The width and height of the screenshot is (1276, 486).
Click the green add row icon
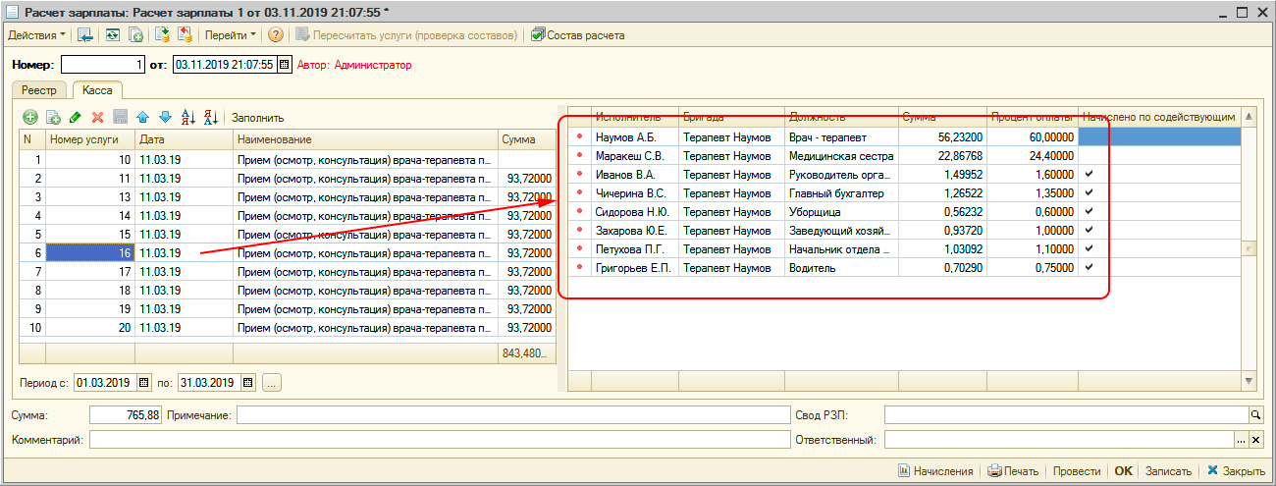[30, 117]
